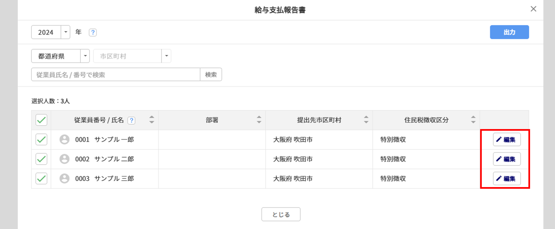
Task: Edit row for 0003 サンプル 三郎
Action: pos(507,178)
